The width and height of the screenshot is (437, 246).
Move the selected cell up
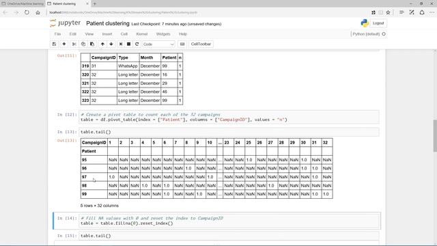click(x=102, y=44)
